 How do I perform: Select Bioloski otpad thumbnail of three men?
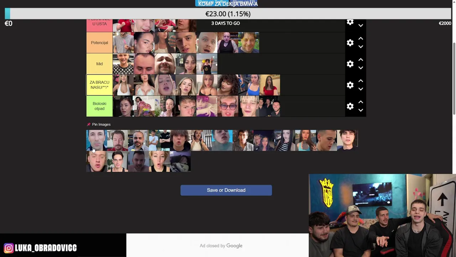(269, 106)
